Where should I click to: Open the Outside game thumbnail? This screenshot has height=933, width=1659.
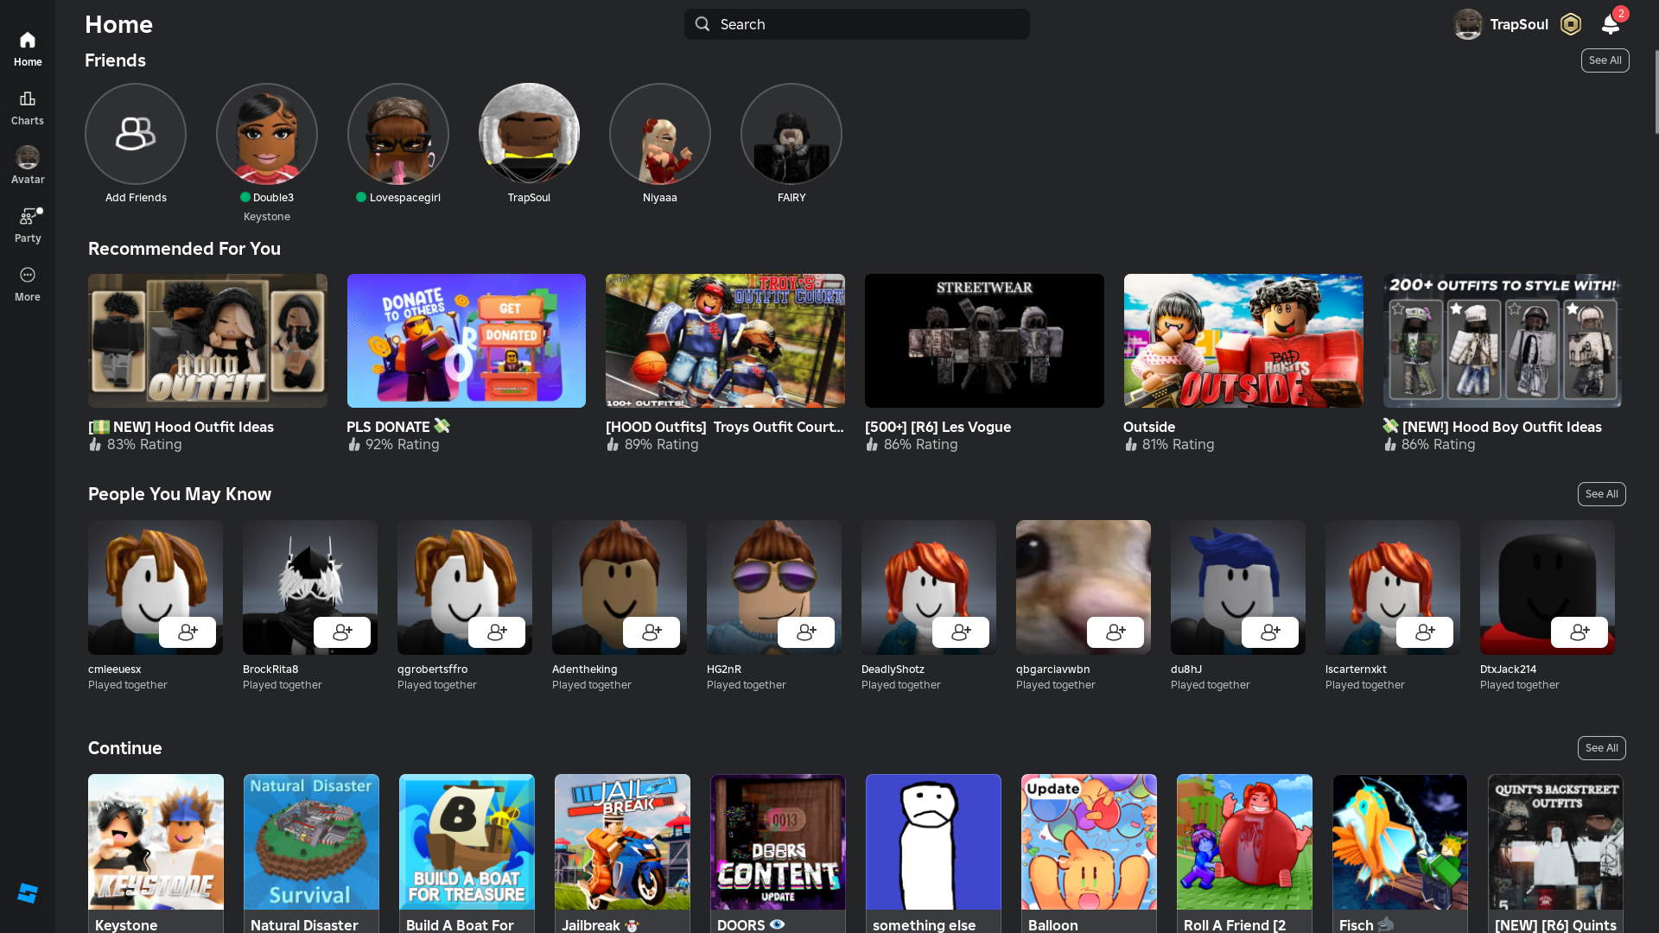[1243, 340]
